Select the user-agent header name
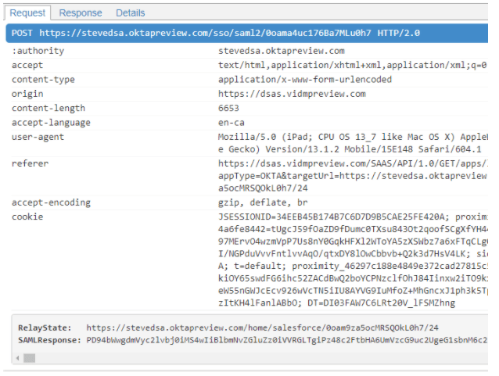Image resolution: width=499 pixels, height=376 pixels. pos(36,138)
